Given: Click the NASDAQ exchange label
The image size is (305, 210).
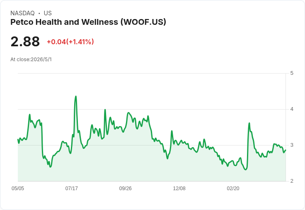Looking at the screenshot, I should [x=22, y=13].
